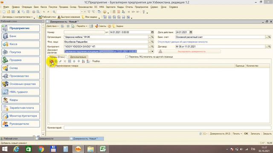This screenshot has width=273, height=153.
Task: Click the Cut scissors icon in the main toolbar
Action: click(x=19, y=12)
